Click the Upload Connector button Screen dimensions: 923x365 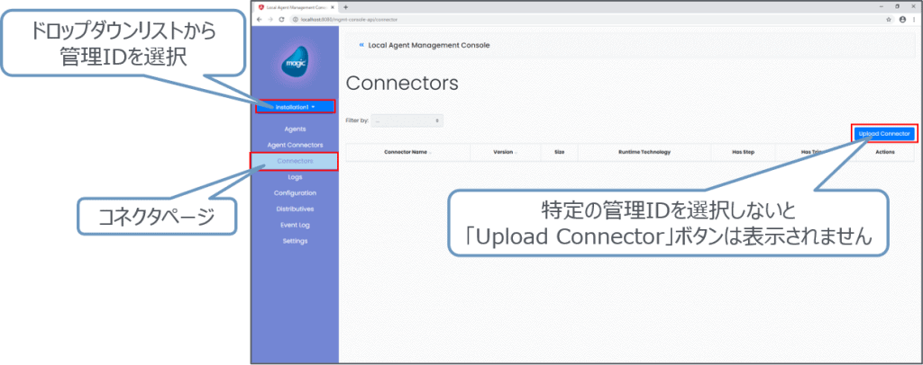pos(883,133)
